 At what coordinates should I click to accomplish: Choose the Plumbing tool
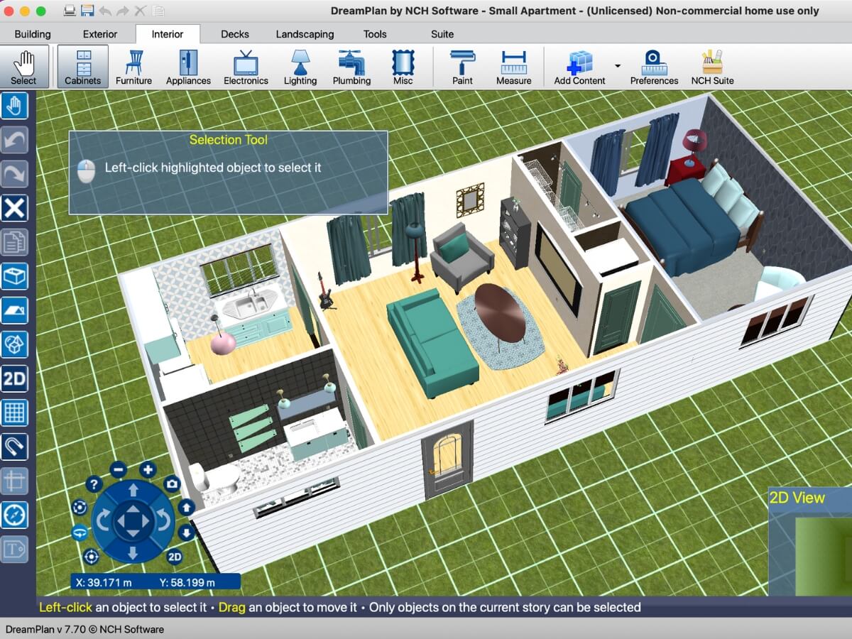point(351,67)
